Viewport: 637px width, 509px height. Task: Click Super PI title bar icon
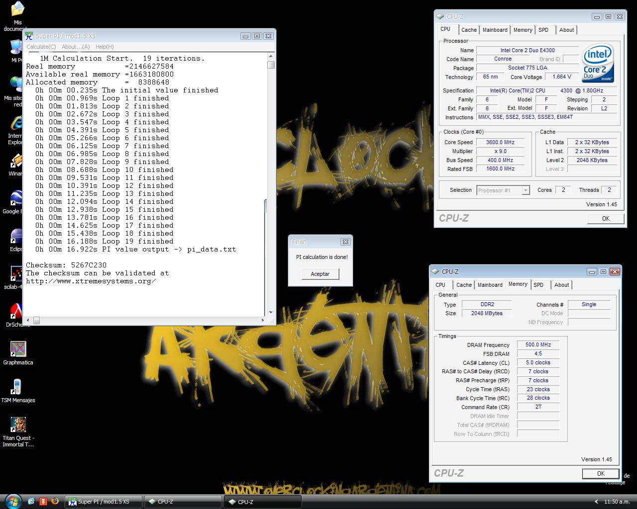coord(29,36)
